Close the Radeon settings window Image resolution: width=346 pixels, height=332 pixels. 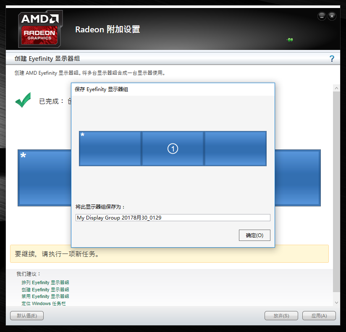click(x=332, y=16)
